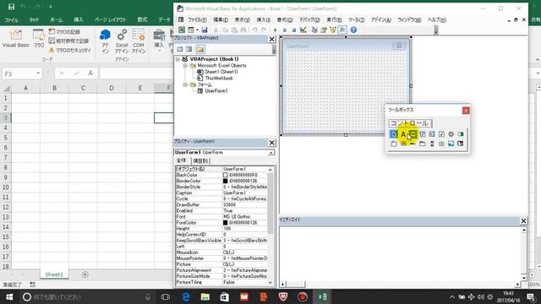The height and width of the screenshot is (304, 541).
Task: Collapse the Microsoft Excel Objects folder
Action: coord(185,66)
